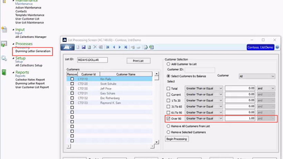The height and width of the screenshot is (159, 283).
Task: Open the Total row and/or dropdown
Action: coord(266,88)
